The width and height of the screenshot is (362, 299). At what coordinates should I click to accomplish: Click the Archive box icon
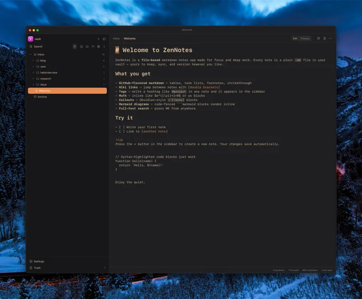pos(35,97)
